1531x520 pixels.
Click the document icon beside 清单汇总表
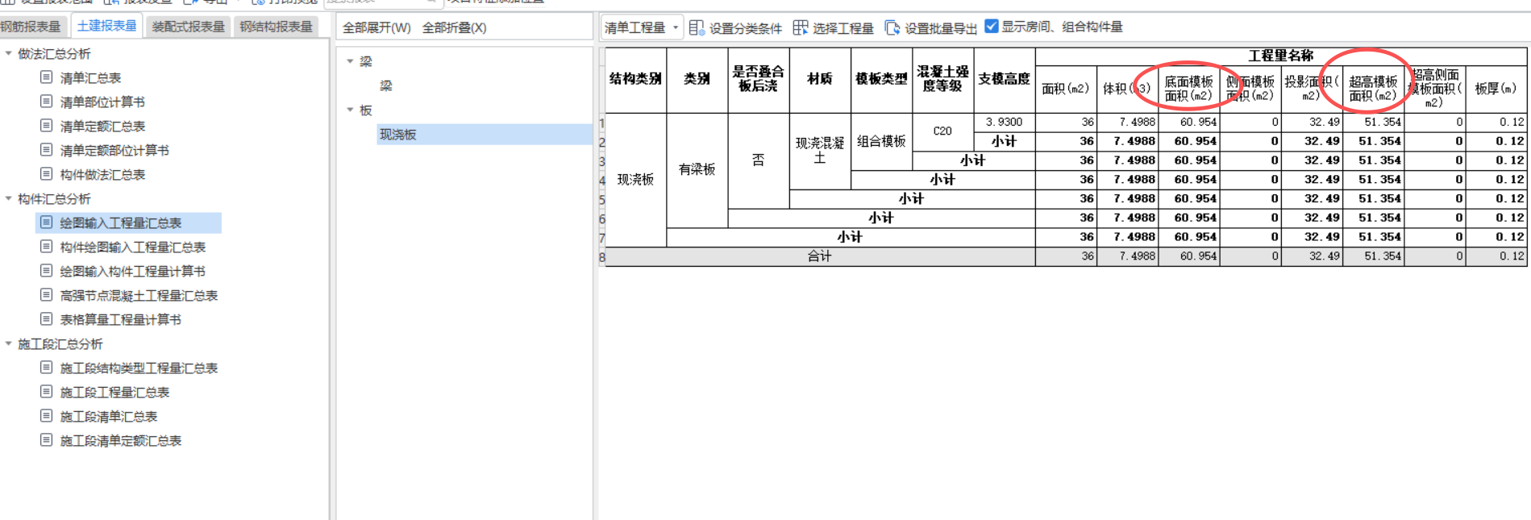(47, 77)
